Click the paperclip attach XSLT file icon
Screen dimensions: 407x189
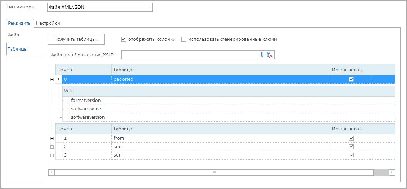point(262,55)
